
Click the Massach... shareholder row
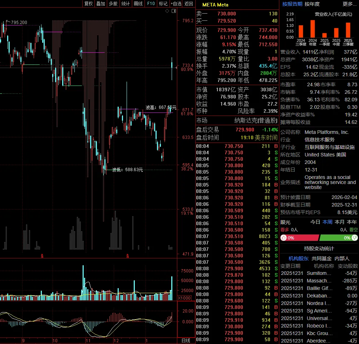[x=319, y=281]
